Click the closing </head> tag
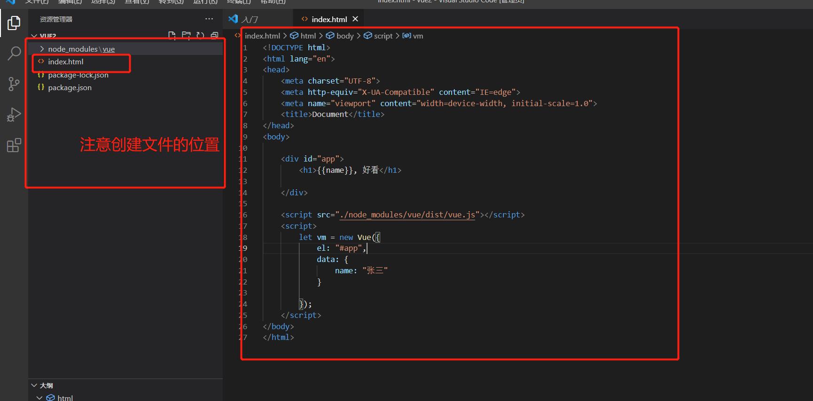Viewport: 813px width, 401px height. pos(278,125)
